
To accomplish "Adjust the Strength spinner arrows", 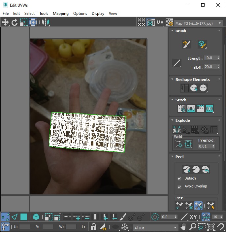I will (x=218, y=58).
